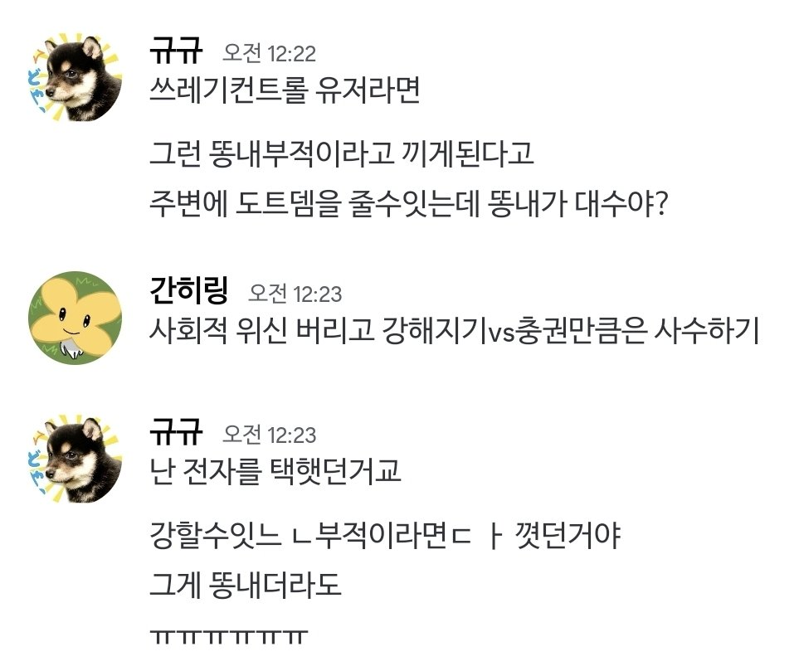Click the 간히링 username
The width and height of the screenshot is (799, 671).
point(190,292)
